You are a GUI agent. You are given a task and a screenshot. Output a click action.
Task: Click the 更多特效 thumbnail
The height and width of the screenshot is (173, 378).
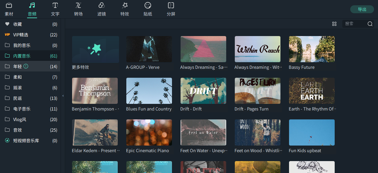pos(96,49)
